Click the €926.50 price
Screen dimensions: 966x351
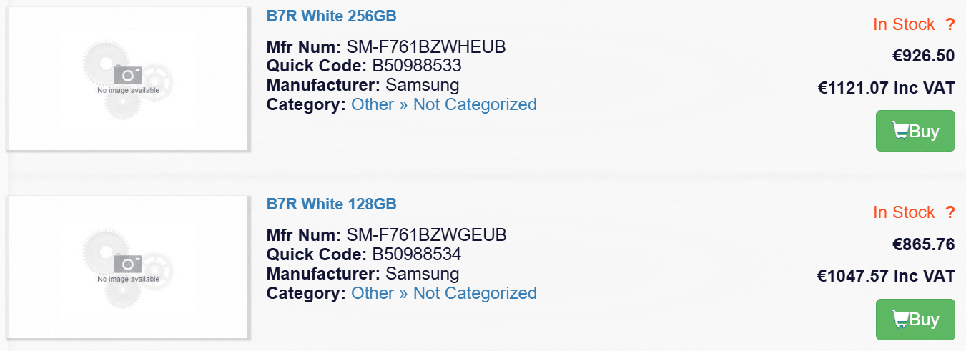(923, 56)
